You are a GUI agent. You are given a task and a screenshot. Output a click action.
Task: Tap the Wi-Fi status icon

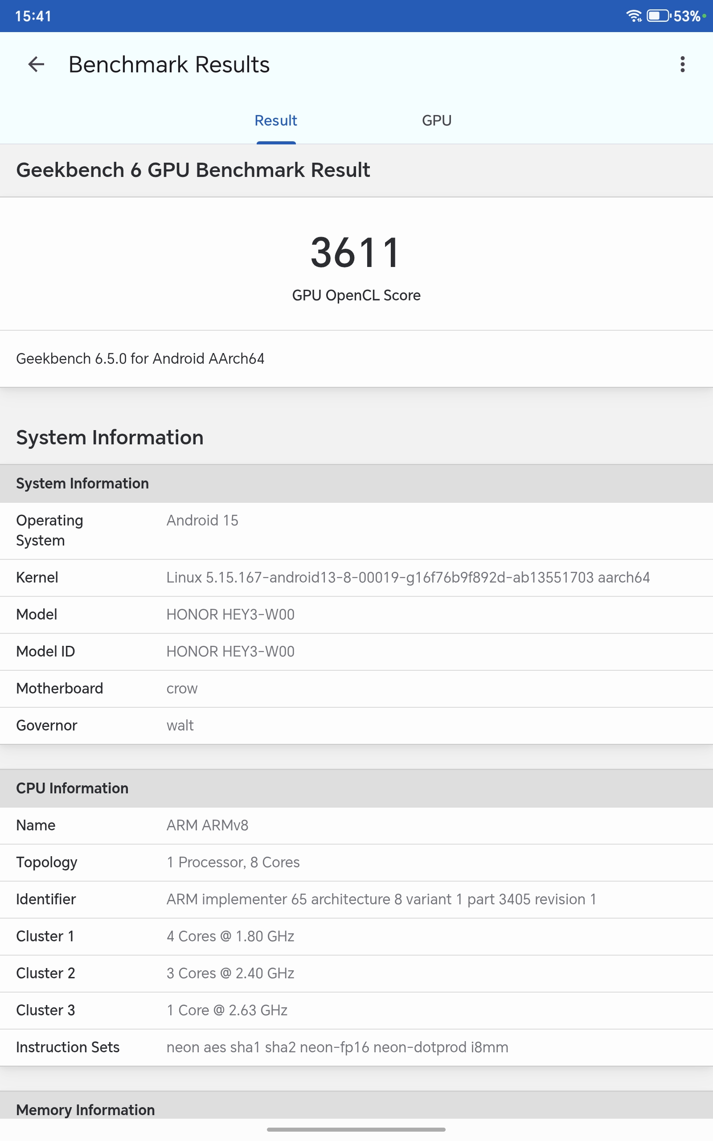coord(633,16)
